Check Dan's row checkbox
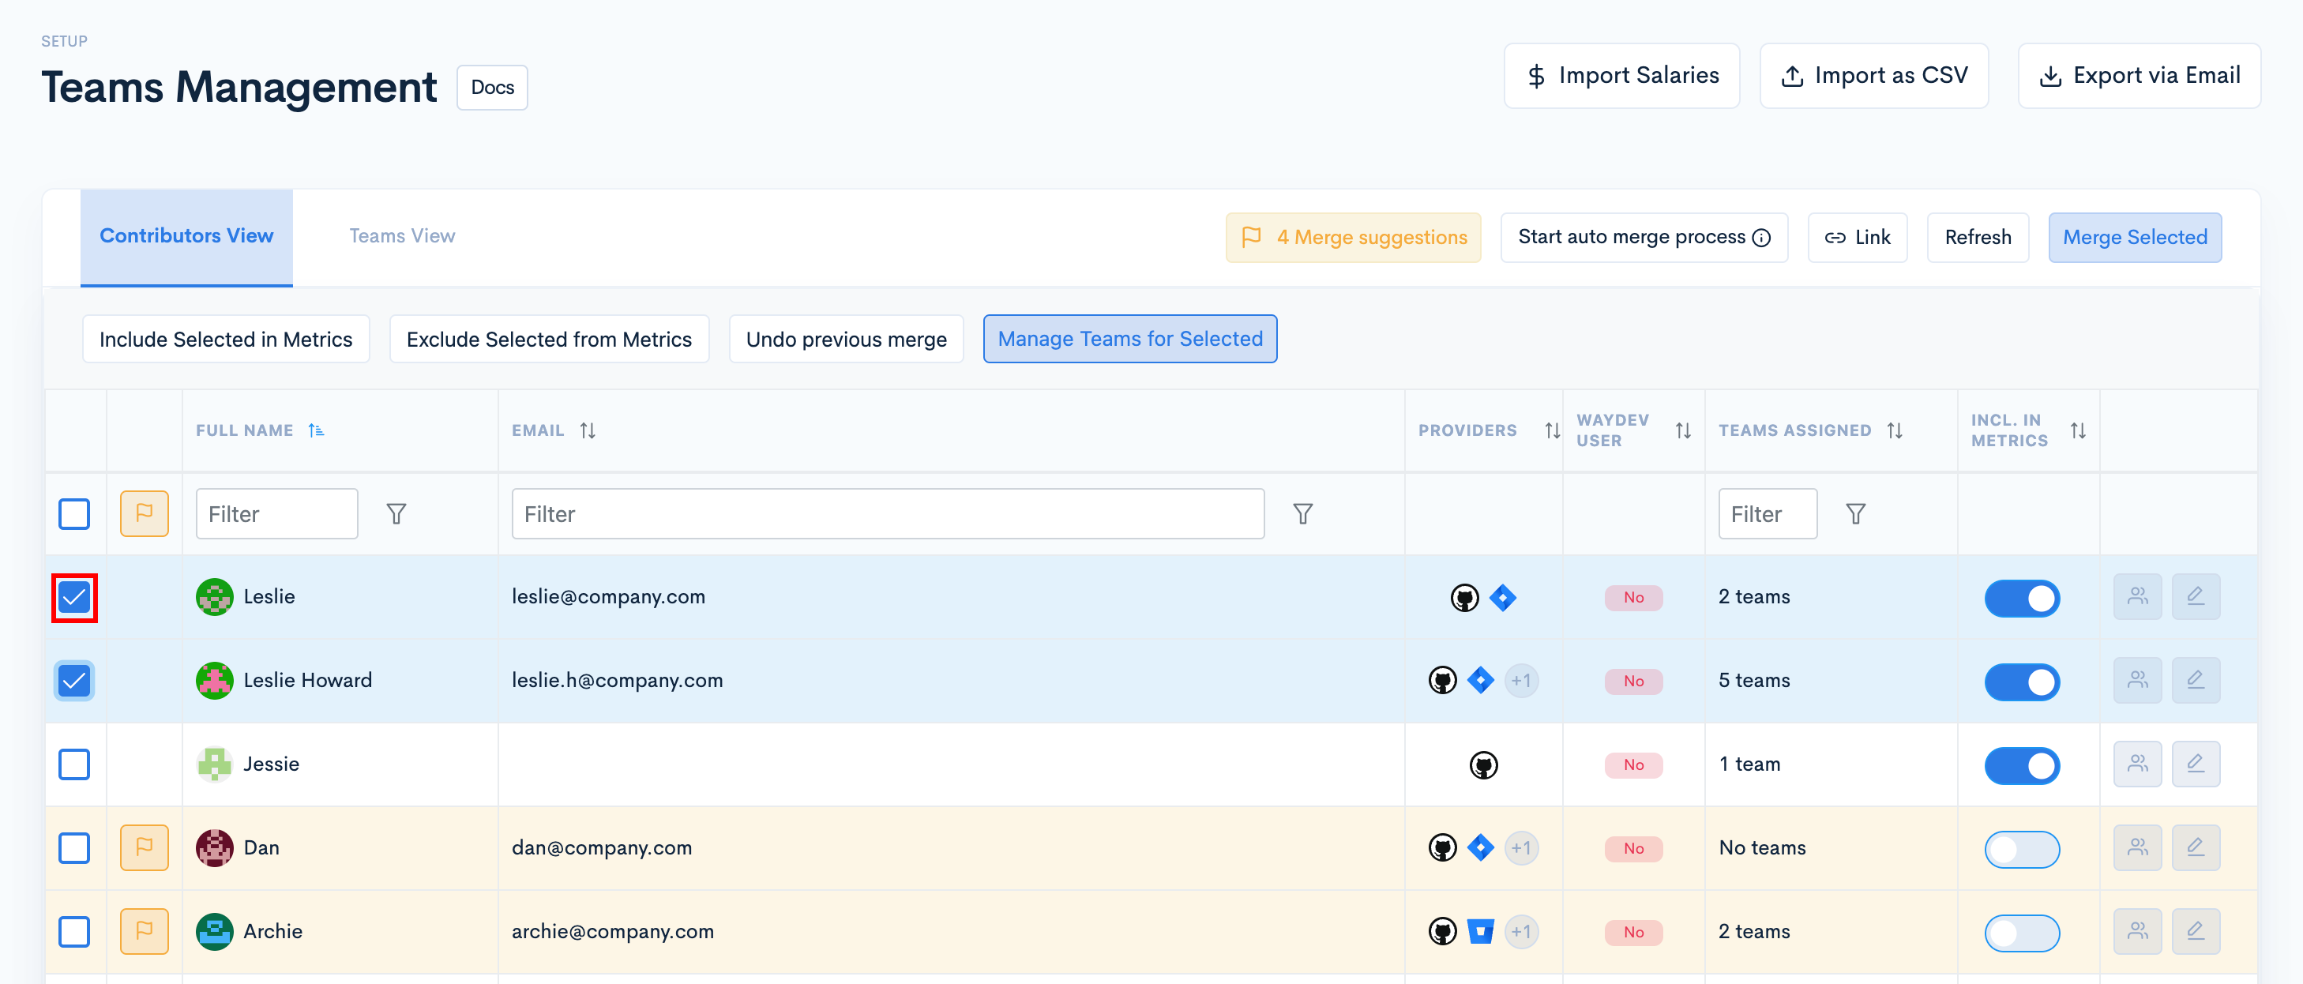Viewport: 2303px width, 984px height. 74,848
